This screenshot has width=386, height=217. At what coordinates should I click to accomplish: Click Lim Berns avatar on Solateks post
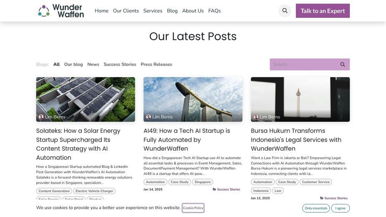coord(41,117)
